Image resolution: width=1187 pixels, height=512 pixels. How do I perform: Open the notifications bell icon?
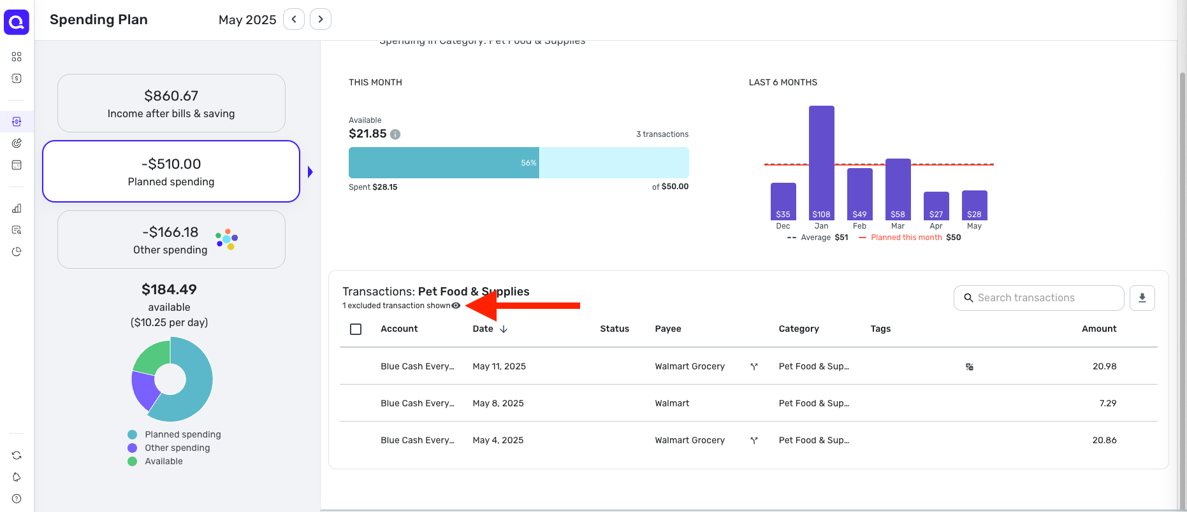tap(17, 477)
